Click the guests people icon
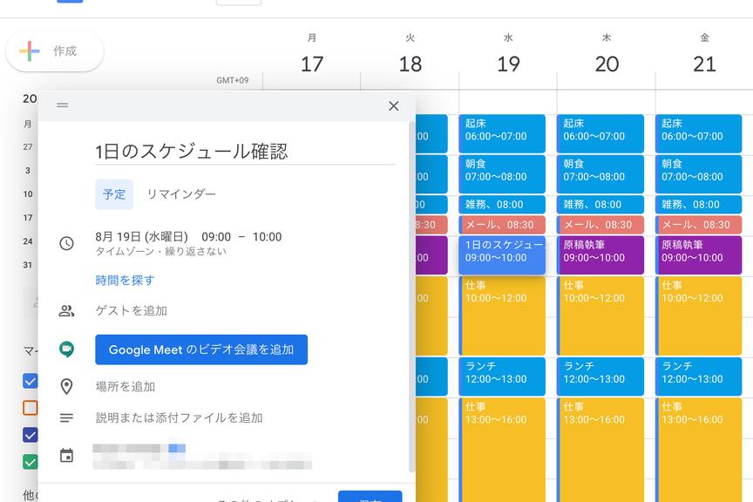753x502 pixels. pyautogui.click(x=67, y=311)
